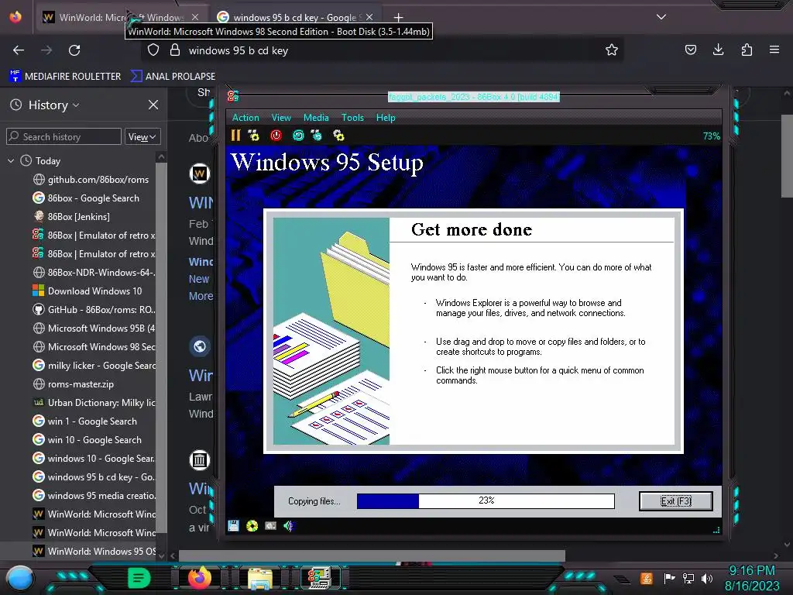The width and height of the screenshot is (793, 595).
Task: Open the Download Windows 10 history entry
Action: pyautogui.click(x=88, y=291)
